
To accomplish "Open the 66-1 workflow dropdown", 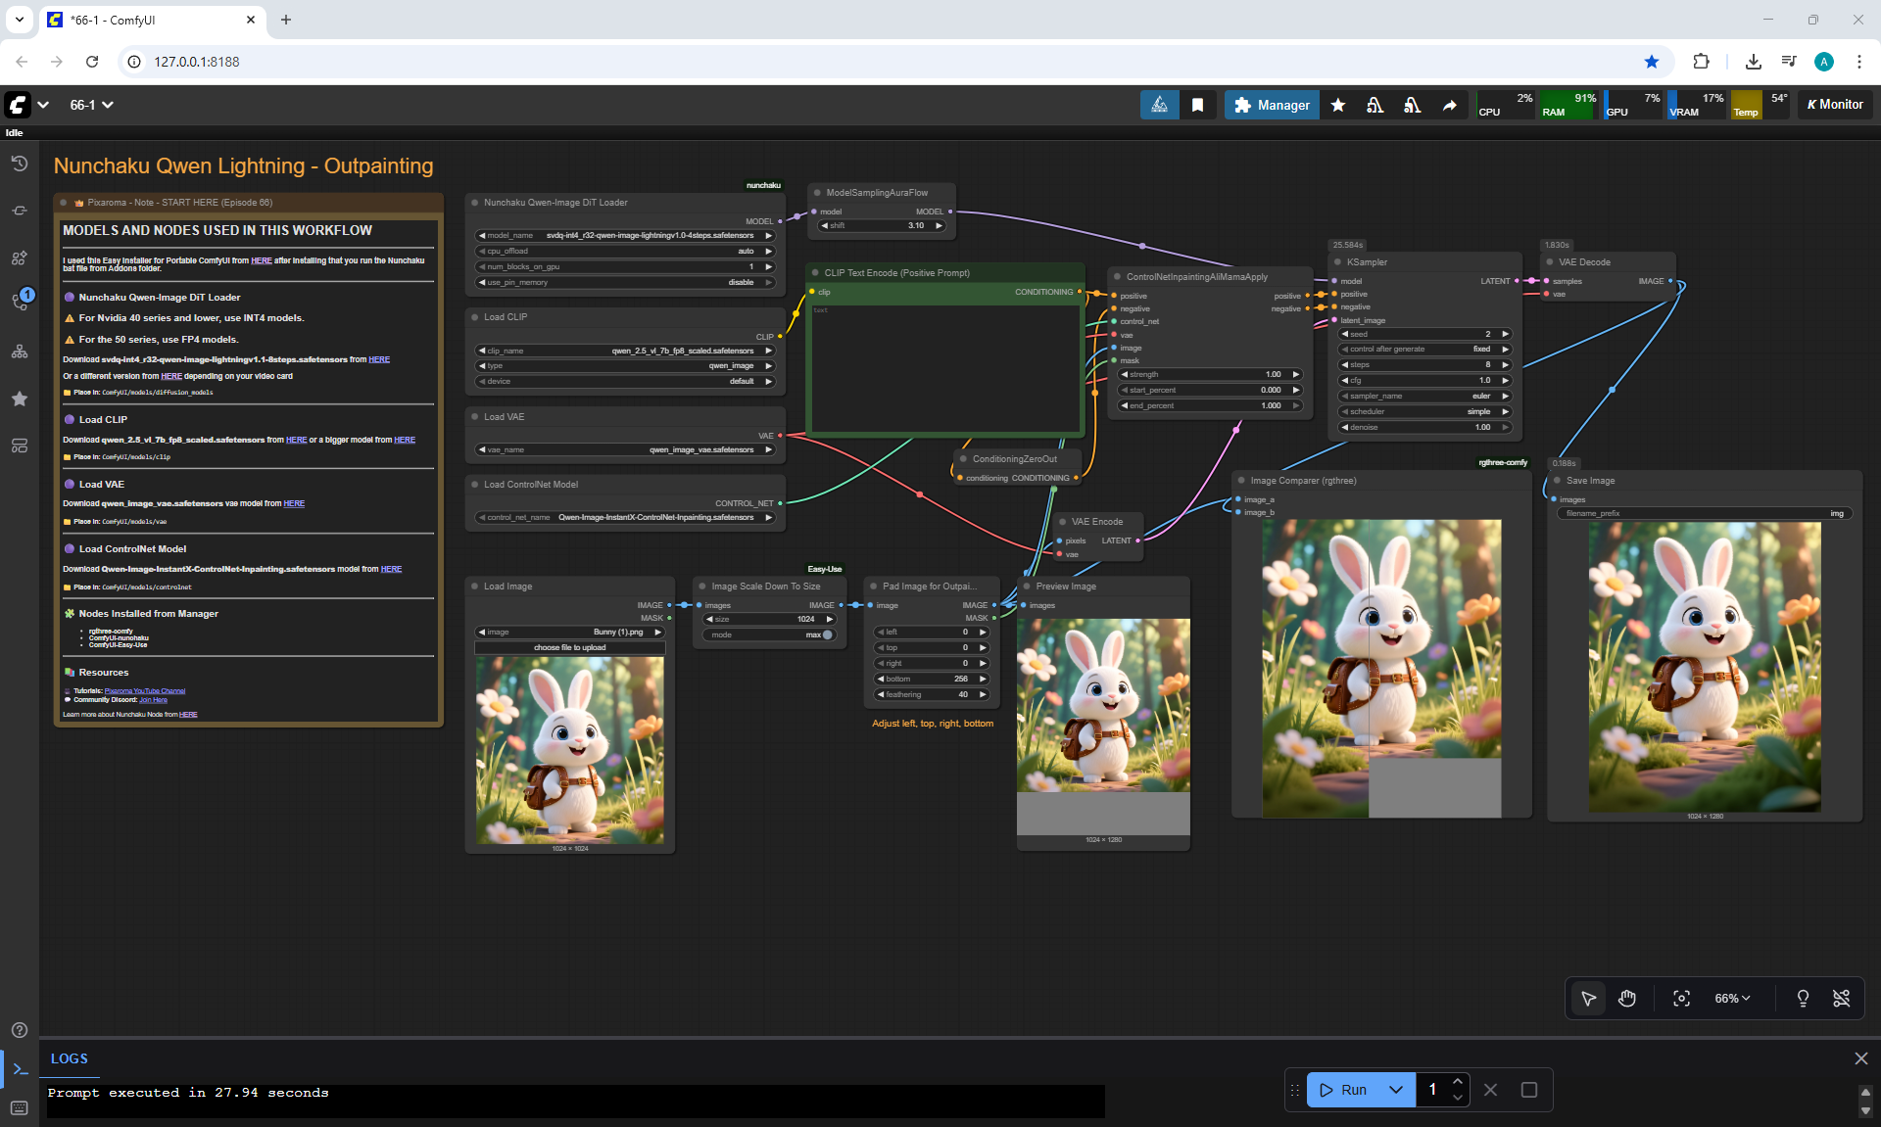I will tap(91, 105).
